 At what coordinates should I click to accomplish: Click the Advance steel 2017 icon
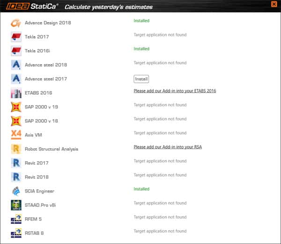pos(16,79)
